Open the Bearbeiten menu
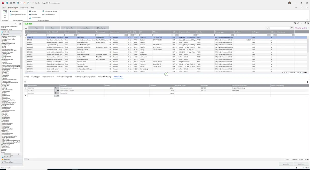Image resolution: width=310 pixels, height=170 pixels. pyautogui.click(x=24, y=8)
